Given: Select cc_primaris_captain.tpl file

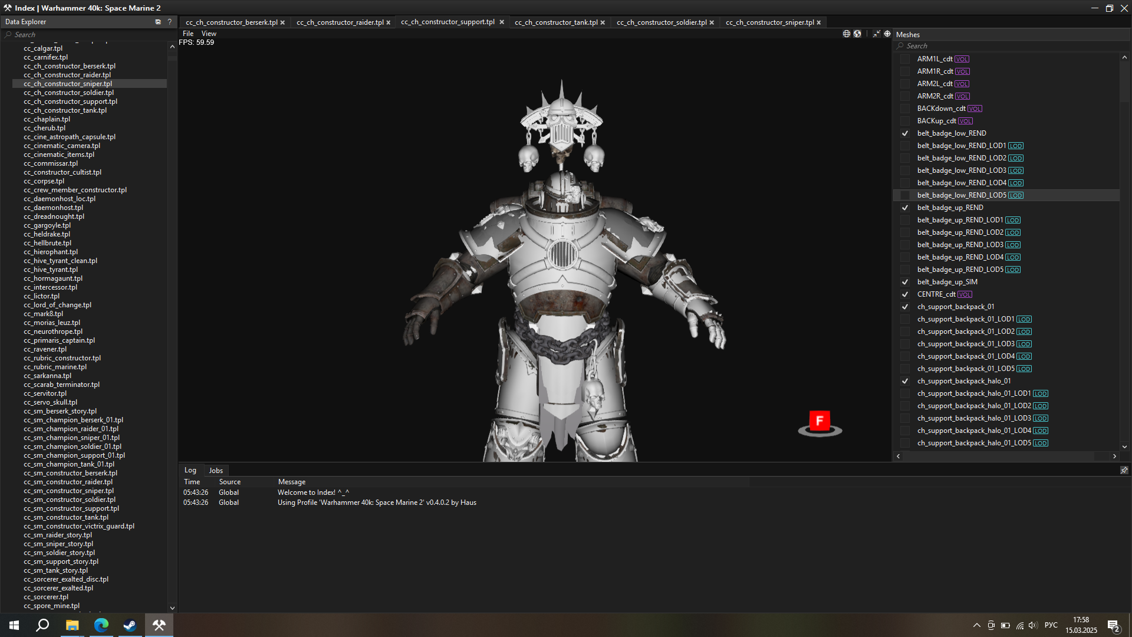Looking at the screenshot, I should point(59,340).
